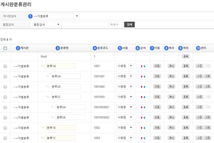214x143 pixels.
Task: Click 등록 button in the Root row
Action: click(186, 56)
